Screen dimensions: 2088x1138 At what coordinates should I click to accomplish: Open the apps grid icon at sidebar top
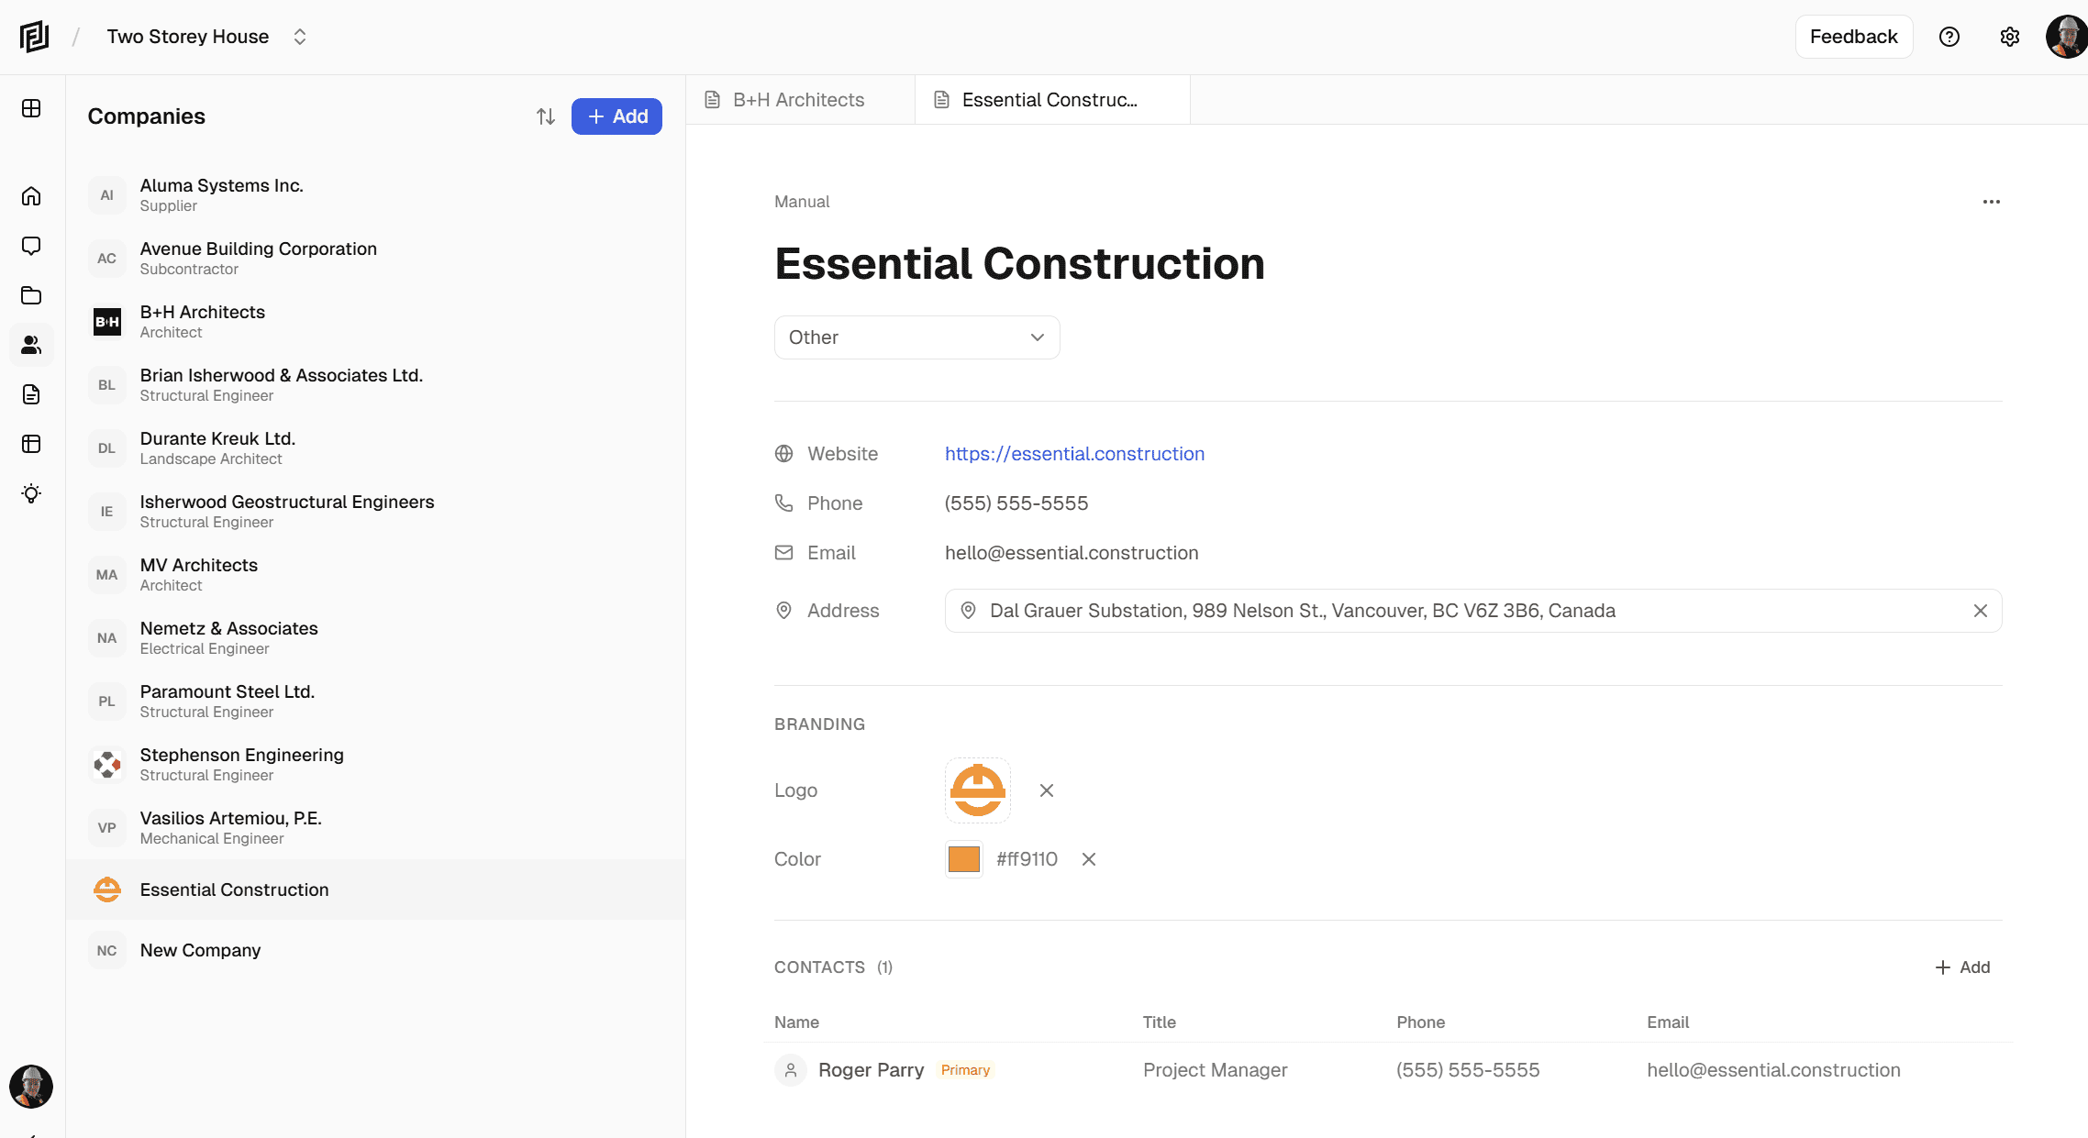[x=31, y=107]
